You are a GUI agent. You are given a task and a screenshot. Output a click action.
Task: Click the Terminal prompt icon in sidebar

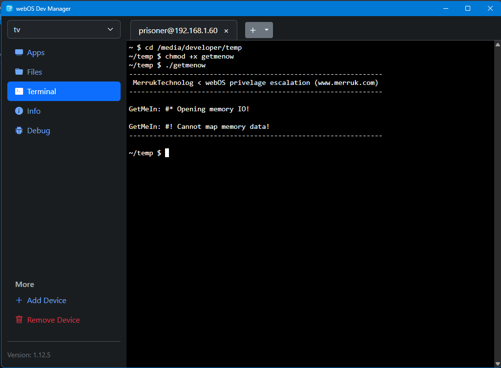pos(19,91)
